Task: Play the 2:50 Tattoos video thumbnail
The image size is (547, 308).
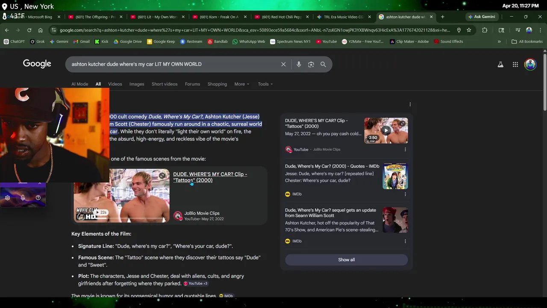Action: point(386,130)
